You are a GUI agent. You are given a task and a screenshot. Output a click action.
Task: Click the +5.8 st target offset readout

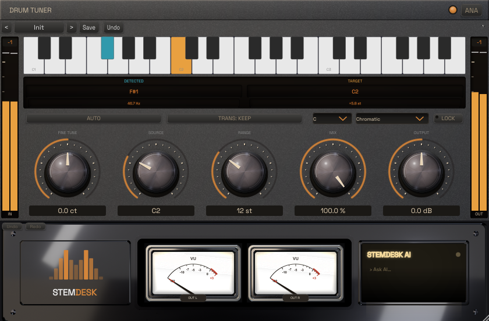[x=355, y=103]
